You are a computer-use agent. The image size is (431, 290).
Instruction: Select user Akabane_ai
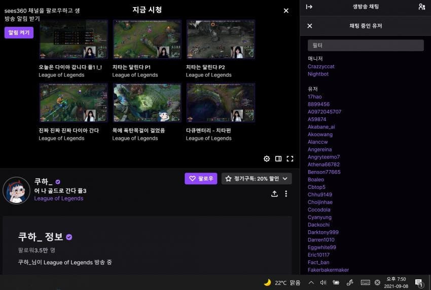point(321,127)
